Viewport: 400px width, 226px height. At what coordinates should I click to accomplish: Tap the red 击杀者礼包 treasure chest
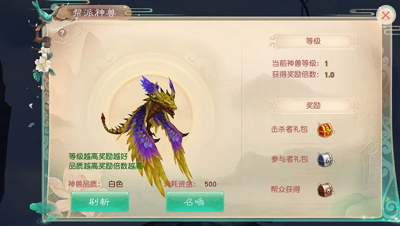click(325, 130)
